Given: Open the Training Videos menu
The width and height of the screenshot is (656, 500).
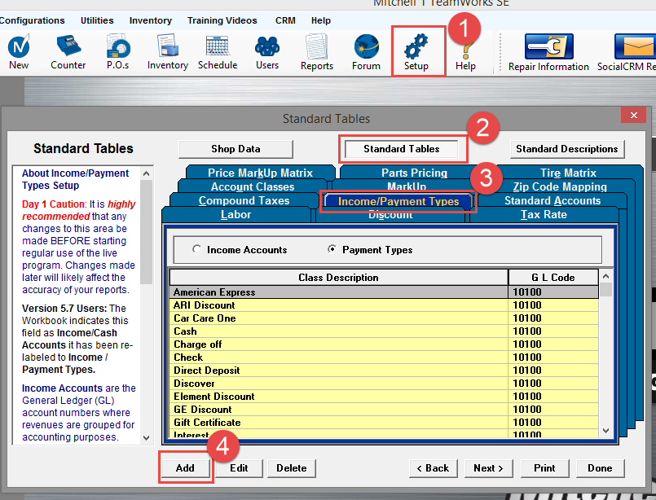Looking at the screenshot, I should click(x=222, y=20).
